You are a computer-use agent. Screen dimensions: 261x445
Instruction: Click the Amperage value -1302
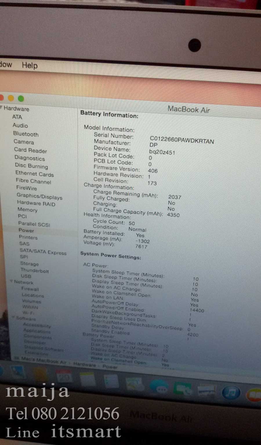coord(143,241)
